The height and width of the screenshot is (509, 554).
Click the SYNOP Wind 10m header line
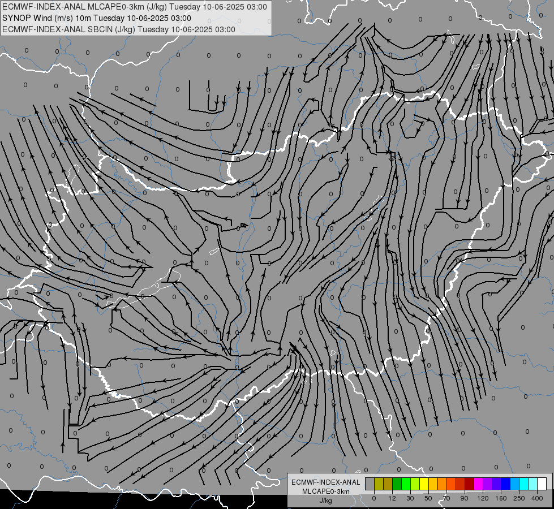[96, 18]
